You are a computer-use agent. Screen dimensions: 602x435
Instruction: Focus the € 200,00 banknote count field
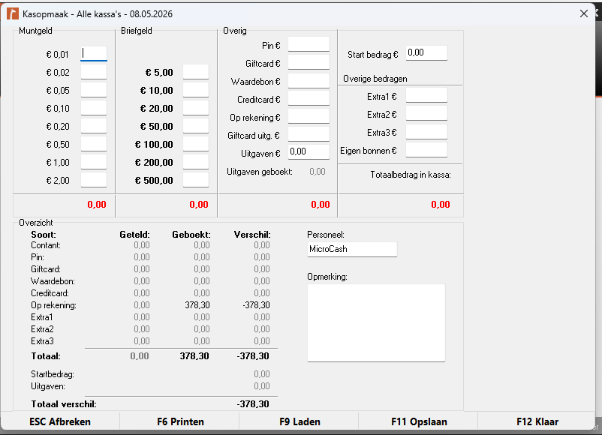(196, 162)
